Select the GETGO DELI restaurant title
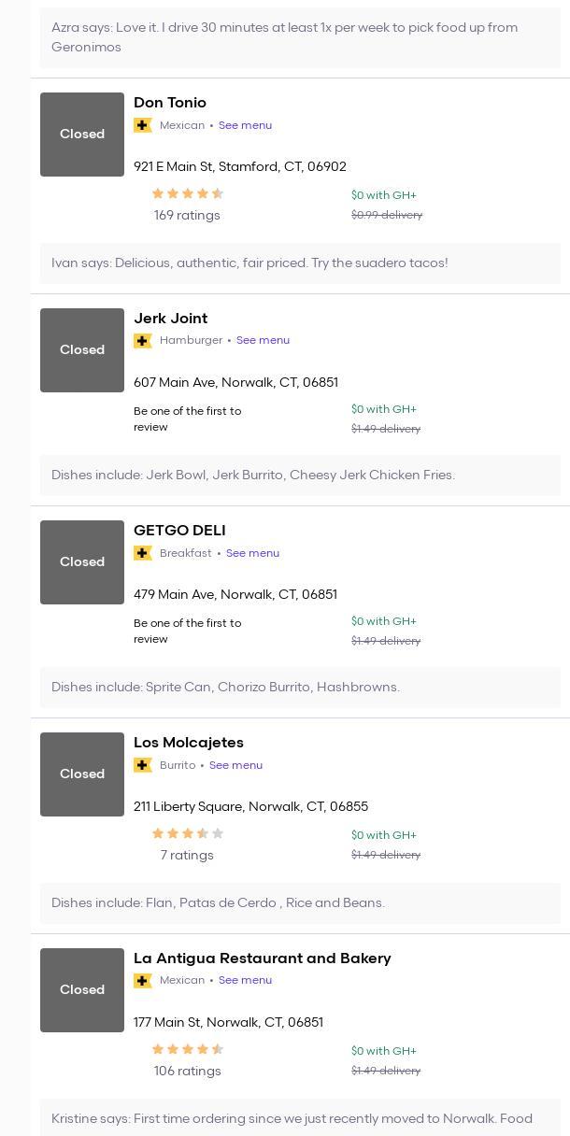The width and height of the screenshot is (570, 1136). pyautogui.click(x=179, y=531)
